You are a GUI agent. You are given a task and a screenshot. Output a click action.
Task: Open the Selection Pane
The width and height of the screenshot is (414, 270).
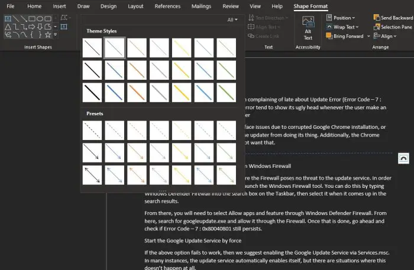click(x=393, y=27)
